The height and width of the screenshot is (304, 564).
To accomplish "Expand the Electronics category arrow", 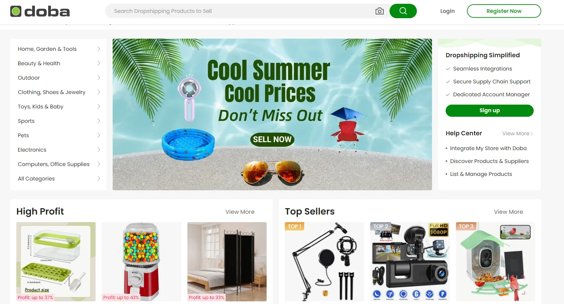I will (99, 150).
